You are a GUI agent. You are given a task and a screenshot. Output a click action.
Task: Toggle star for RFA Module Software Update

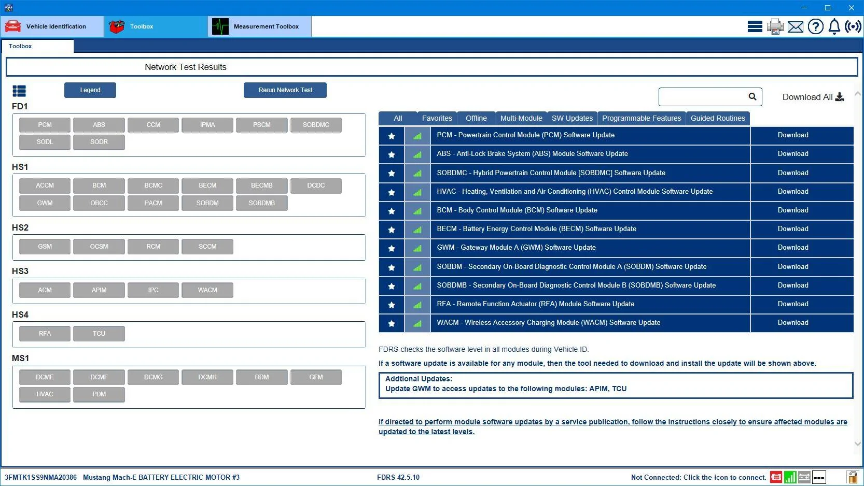point(392,305)
